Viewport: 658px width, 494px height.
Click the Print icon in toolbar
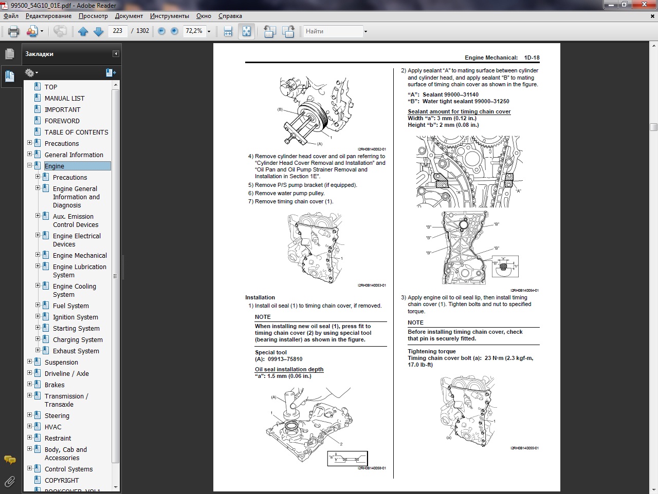(x=14, y=31)
